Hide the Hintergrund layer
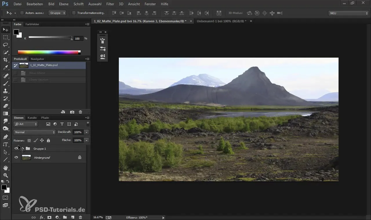Screen dimensions: 371x220 [x=16, y=157]
